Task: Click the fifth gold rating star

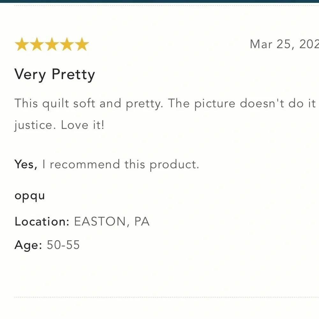Action: coord(82,44)
